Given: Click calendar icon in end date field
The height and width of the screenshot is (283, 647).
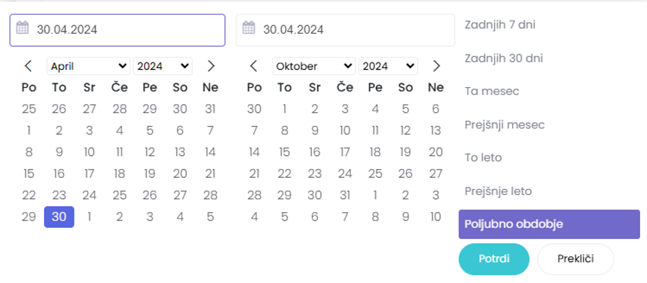Looking at the screenshot, I should coord(248,28).
